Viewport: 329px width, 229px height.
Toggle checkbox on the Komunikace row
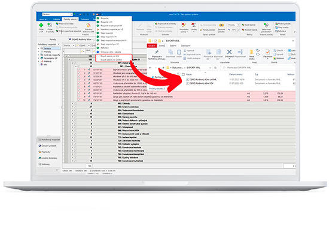[x=75, y=113]
